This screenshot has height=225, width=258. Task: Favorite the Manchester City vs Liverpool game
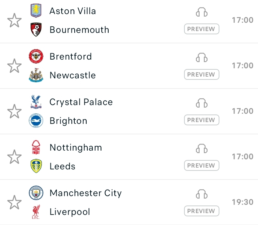click(14, 202)
